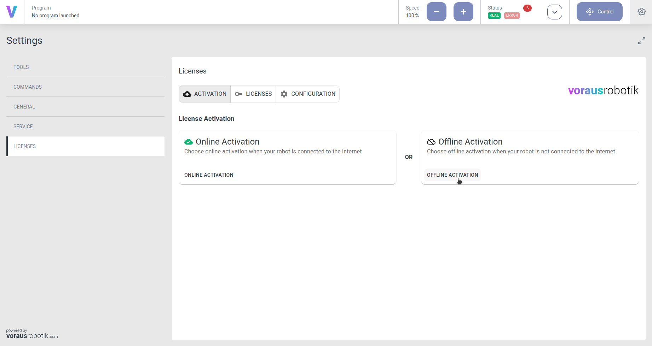The height and width of the screenshot is (346, 652).
Task: Toggle fullscreen with the expand arrows icon
Action: click(x=641, y=41)
